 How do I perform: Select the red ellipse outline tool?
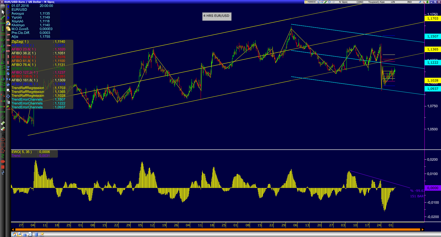pos(3,139)
